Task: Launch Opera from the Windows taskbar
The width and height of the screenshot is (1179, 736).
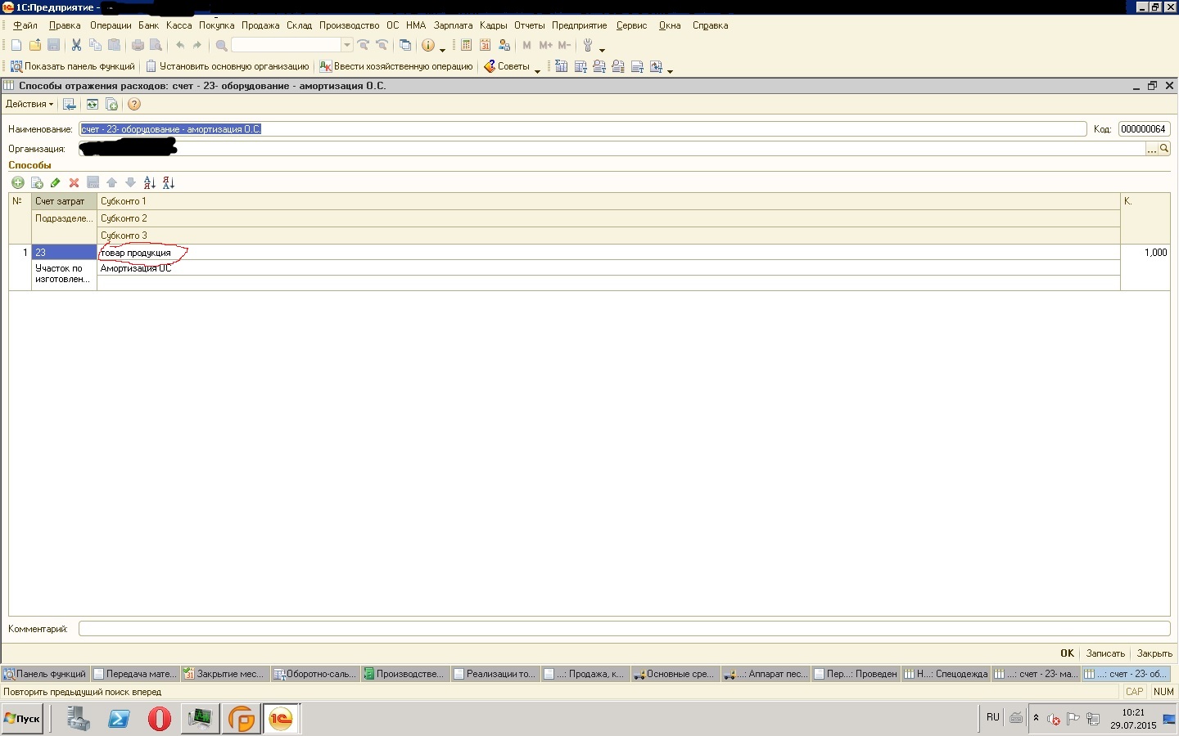Action: click(x=159, y=719)
